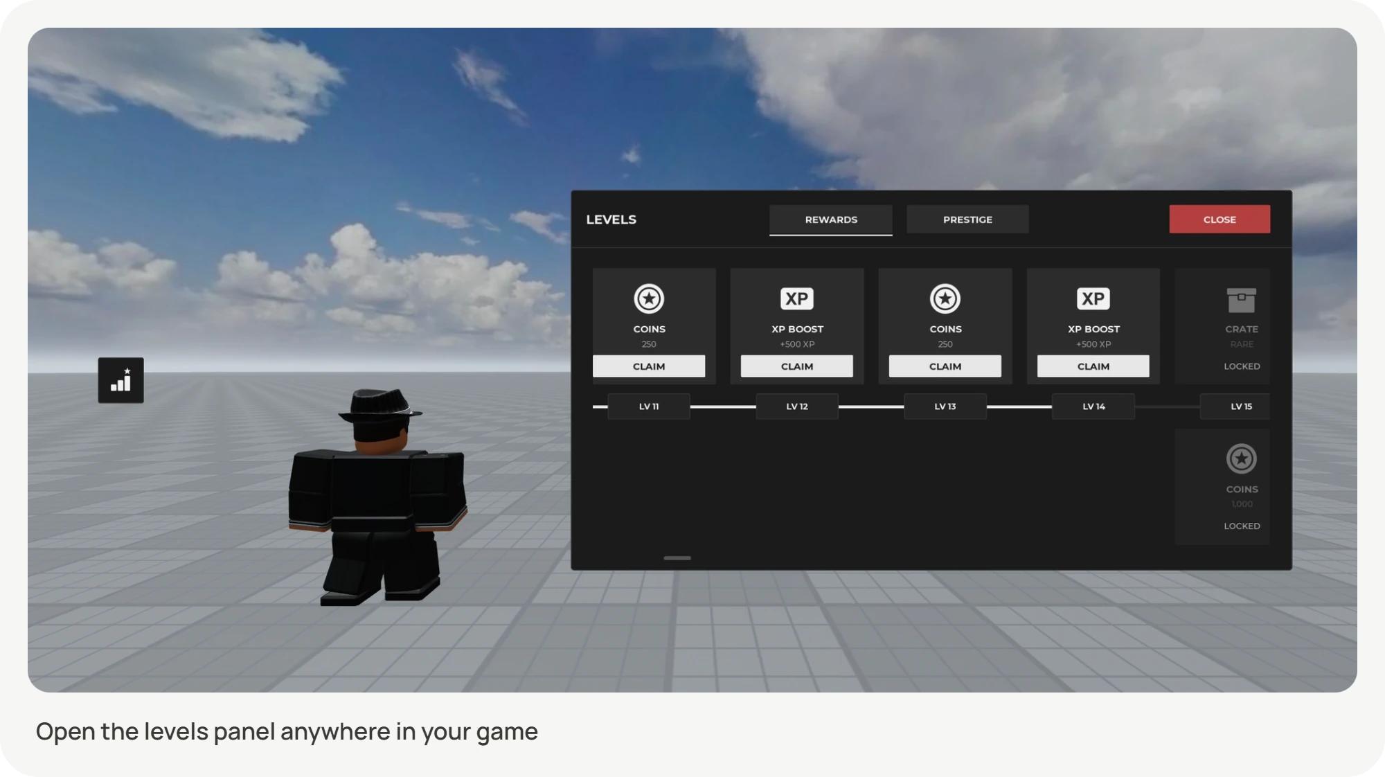Click the XP icon on LV 12 reward
1385x777 pixels.
pyautogui.click(x=797, y=298)
